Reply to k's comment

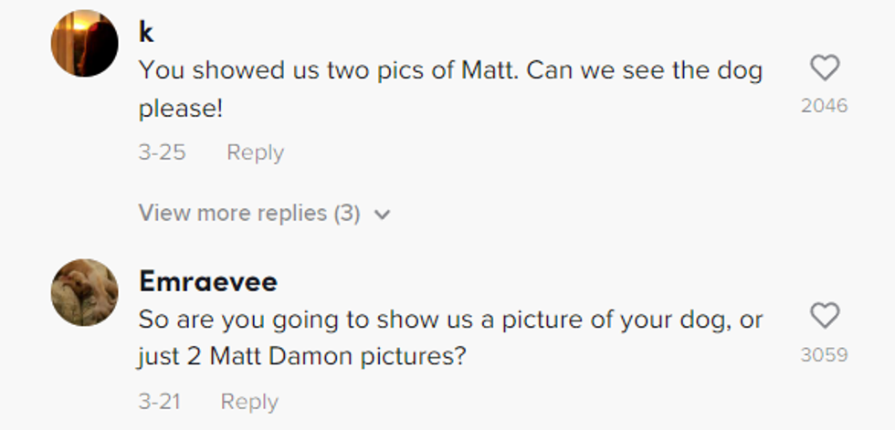pos(255,152)
